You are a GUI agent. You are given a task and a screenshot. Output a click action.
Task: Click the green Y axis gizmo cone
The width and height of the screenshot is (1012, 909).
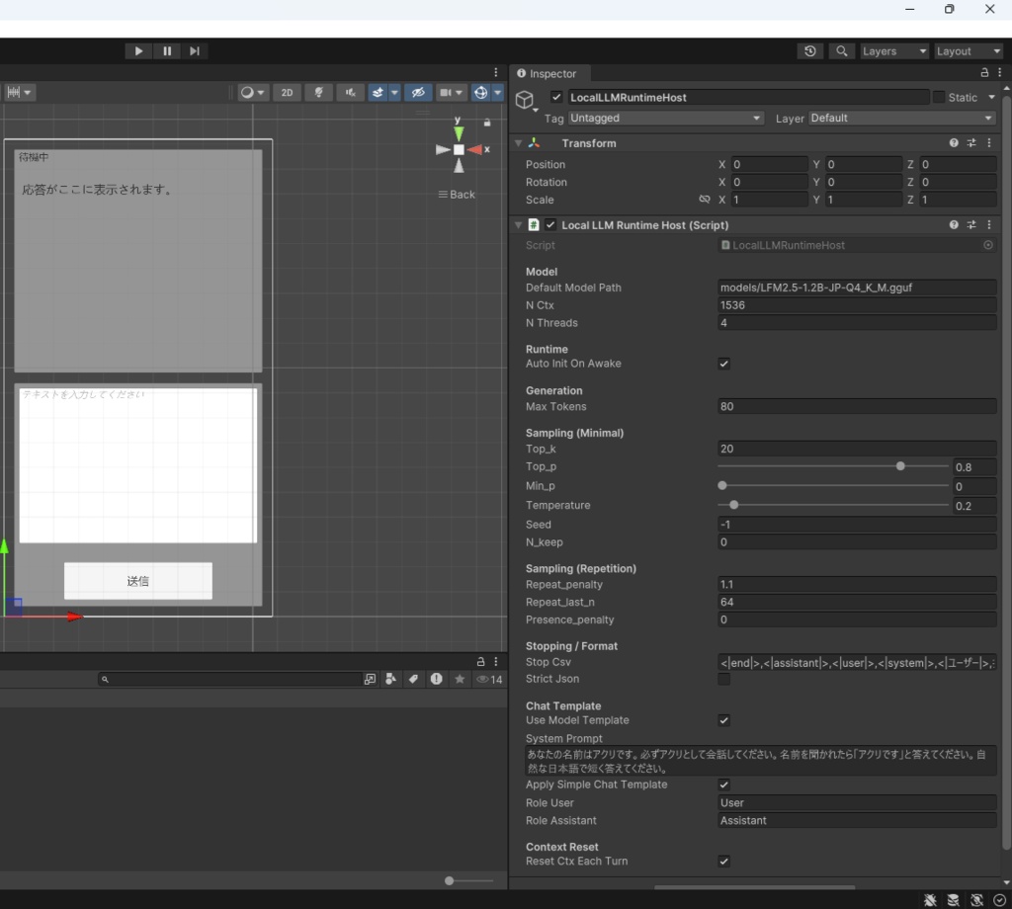[459, 133]
